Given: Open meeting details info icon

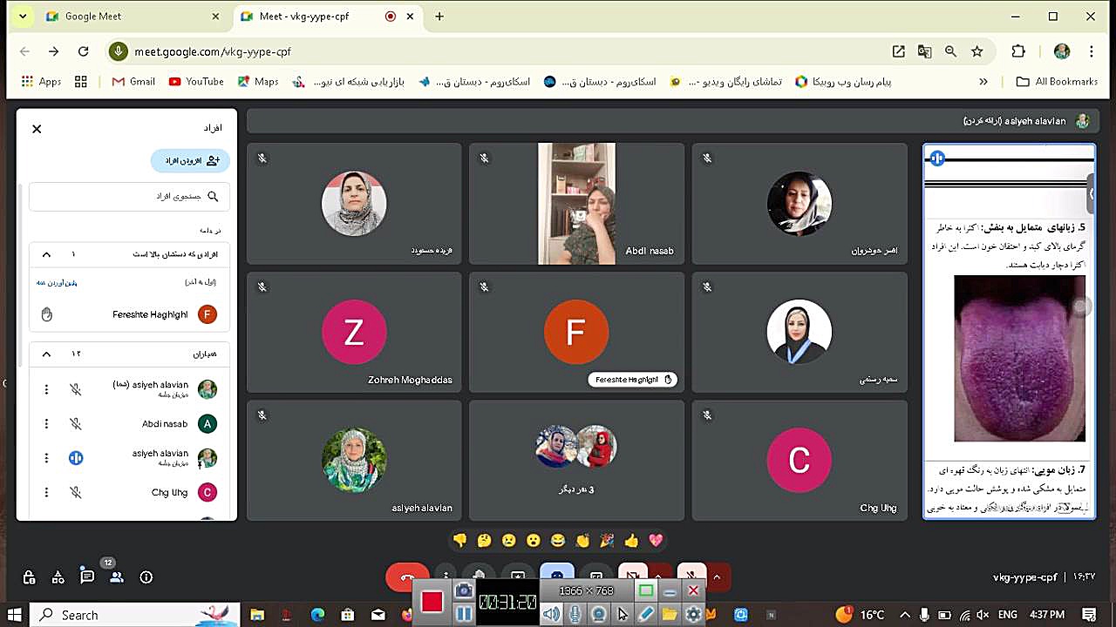Looking at the screenshot, I should (146, 576).
